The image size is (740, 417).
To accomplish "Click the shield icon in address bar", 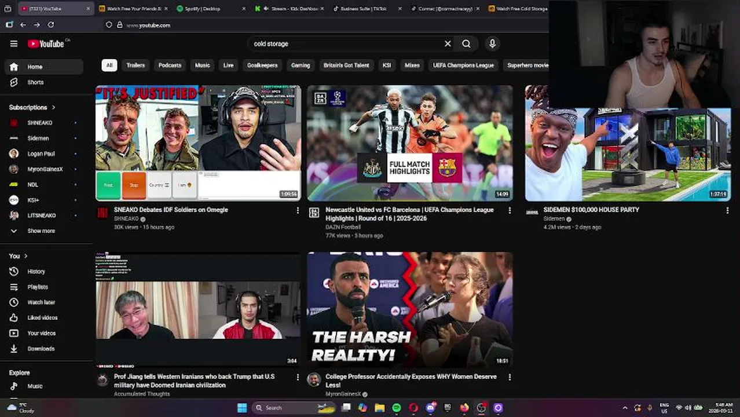I will [x=109, y=25].
